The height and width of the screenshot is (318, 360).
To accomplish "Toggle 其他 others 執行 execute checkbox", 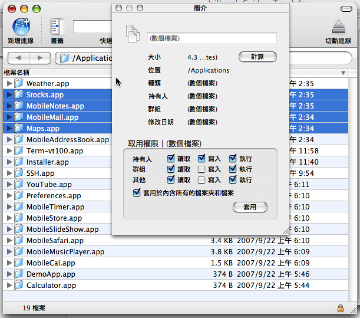I will [x=233, y=180].
